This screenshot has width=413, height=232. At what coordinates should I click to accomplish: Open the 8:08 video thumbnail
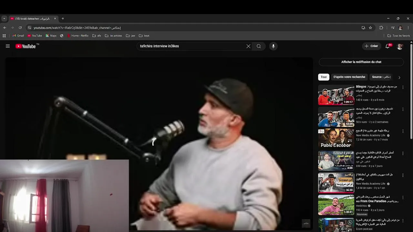coord(336,161)
